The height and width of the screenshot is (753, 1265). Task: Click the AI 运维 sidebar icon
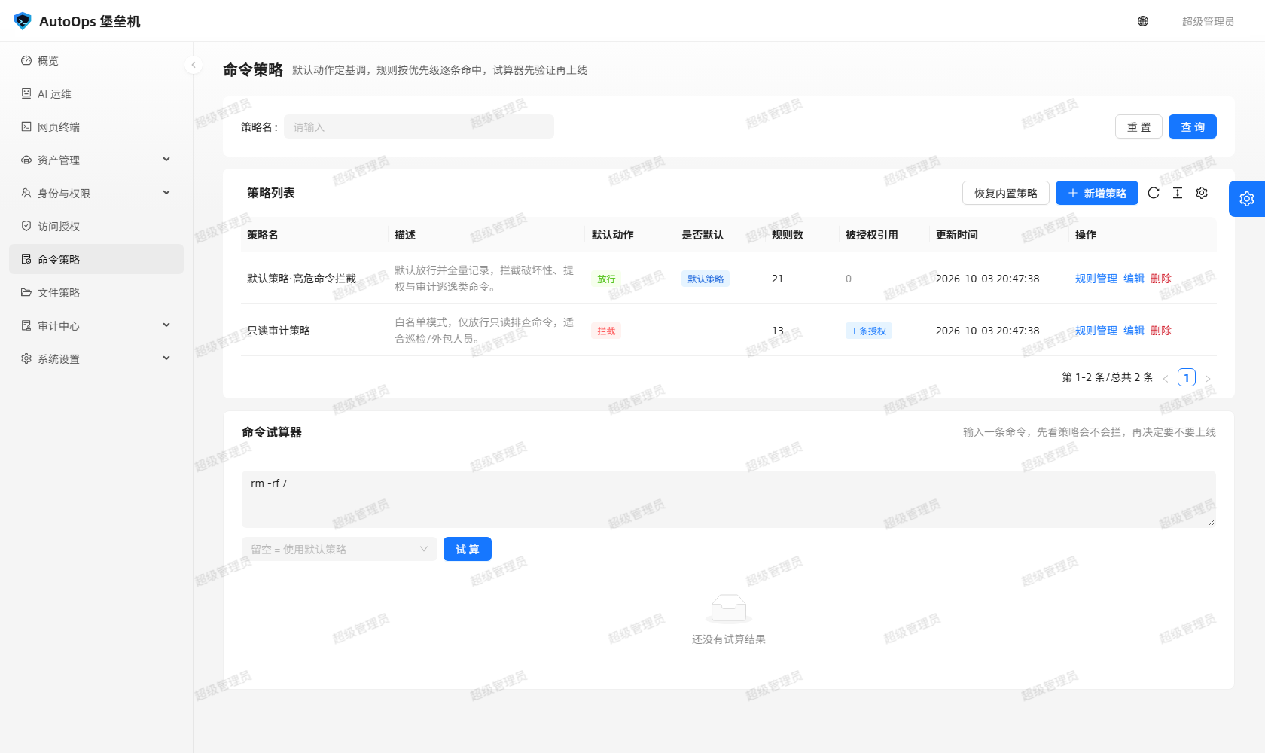[x=26, y=93]
